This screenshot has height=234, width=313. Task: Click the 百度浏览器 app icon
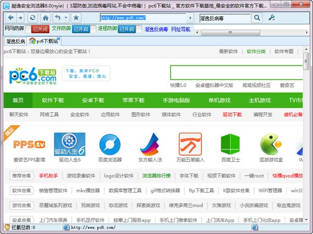[x=110, y=145]
